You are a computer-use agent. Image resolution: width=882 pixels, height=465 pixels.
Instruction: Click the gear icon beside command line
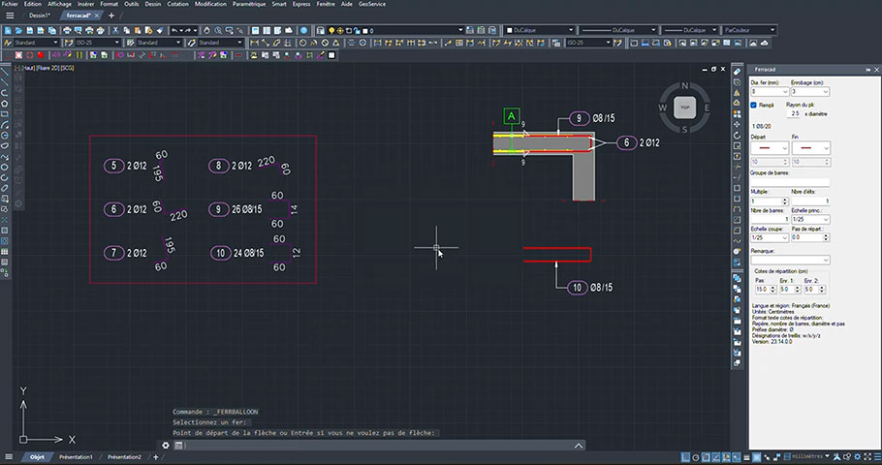(x=166, y=446)
